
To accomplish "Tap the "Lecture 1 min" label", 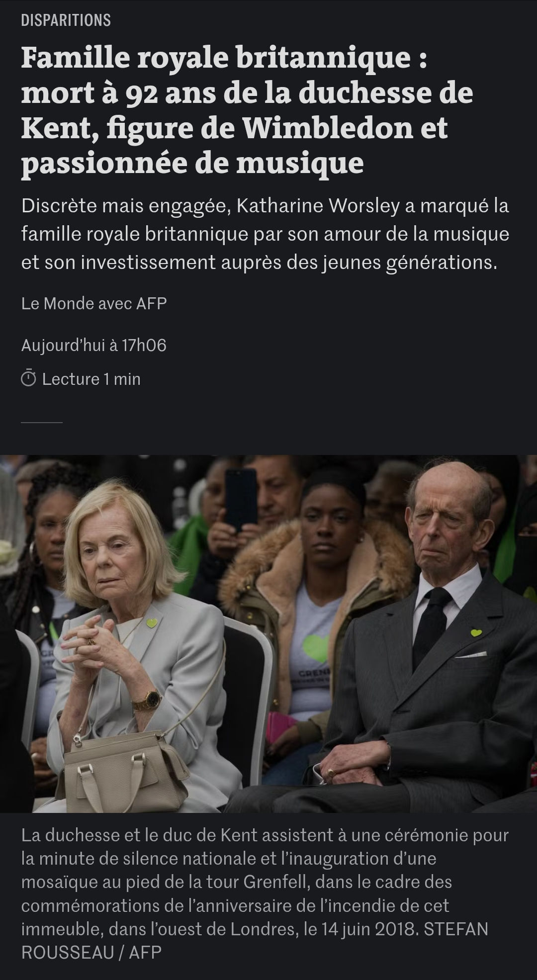I will click(x=91, y=379).
